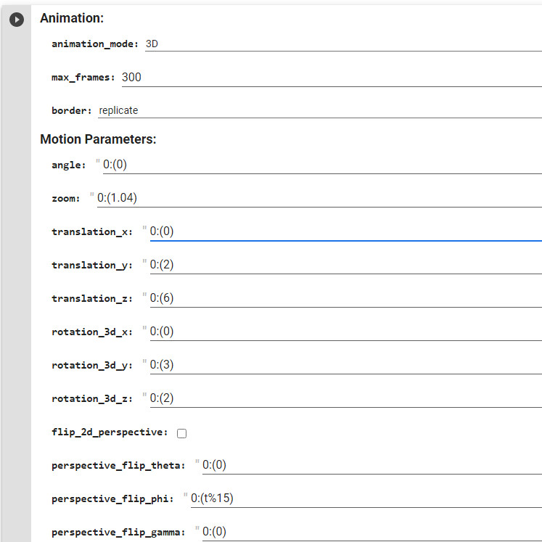Open the border dropdown showing replicate
The image size is (542, 542).
click(x=320, y=110)
